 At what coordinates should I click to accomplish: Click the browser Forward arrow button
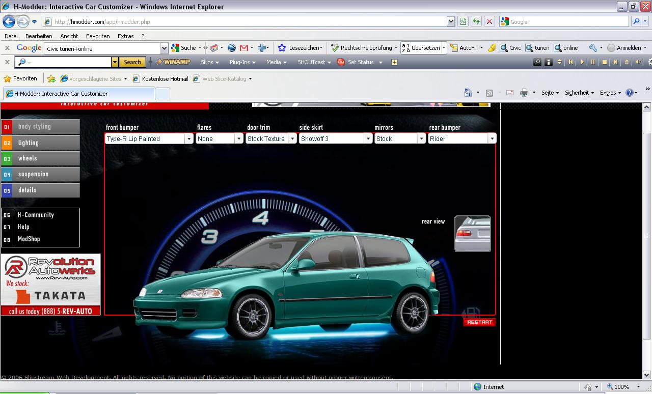click(23, 21)
